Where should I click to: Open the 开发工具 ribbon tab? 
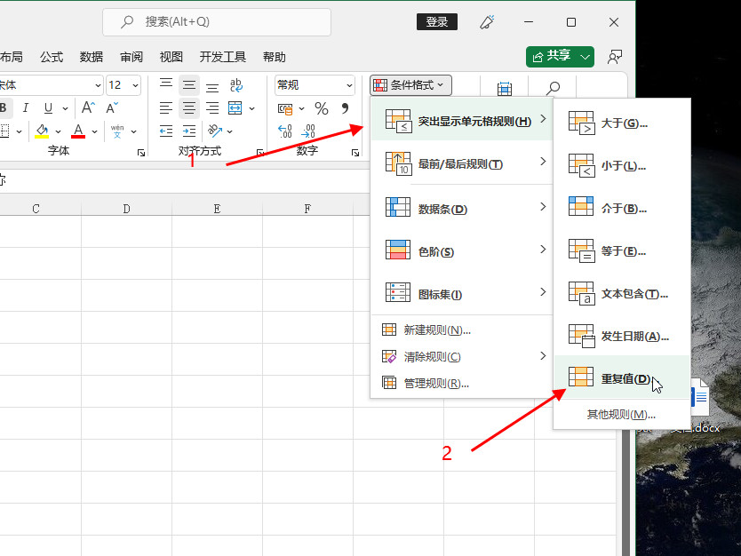[223, 57]
